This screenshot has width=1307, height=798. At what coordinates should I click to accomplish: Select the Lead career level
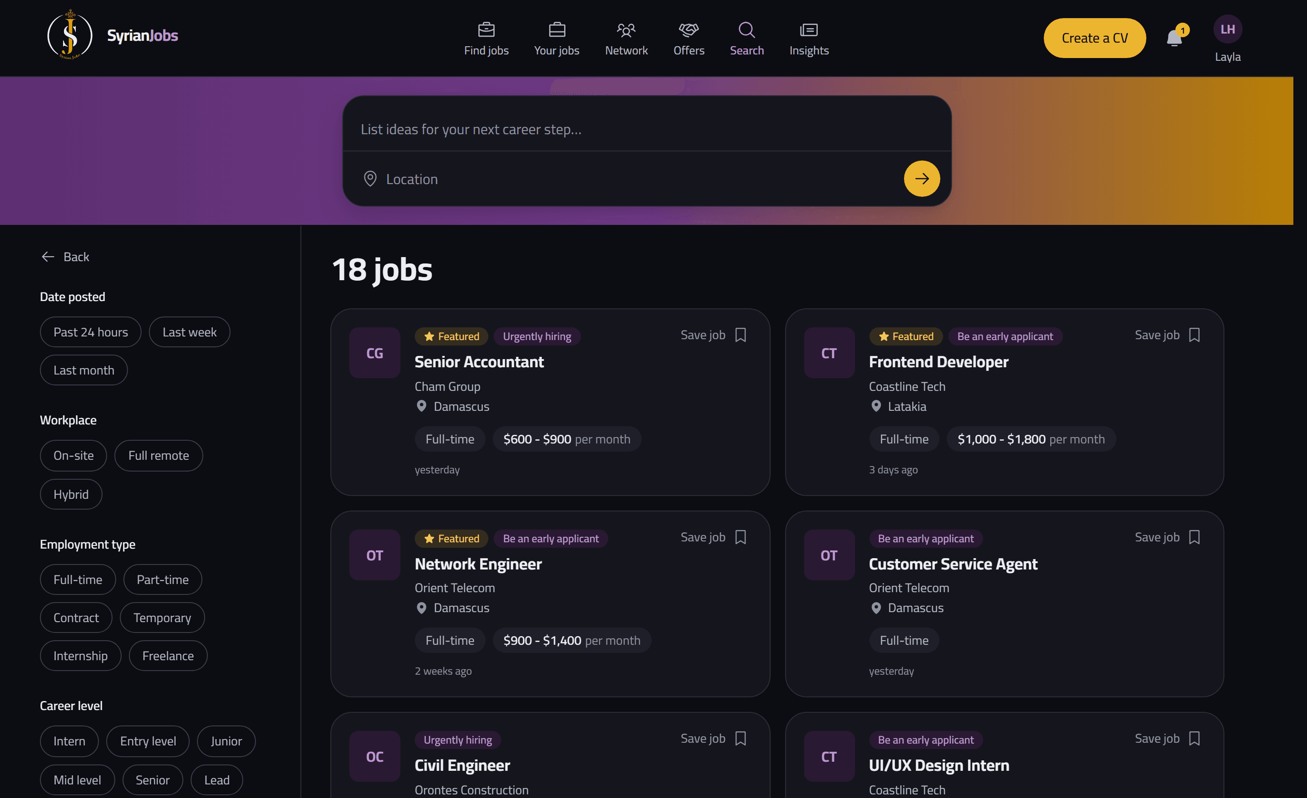pos(216,779)
